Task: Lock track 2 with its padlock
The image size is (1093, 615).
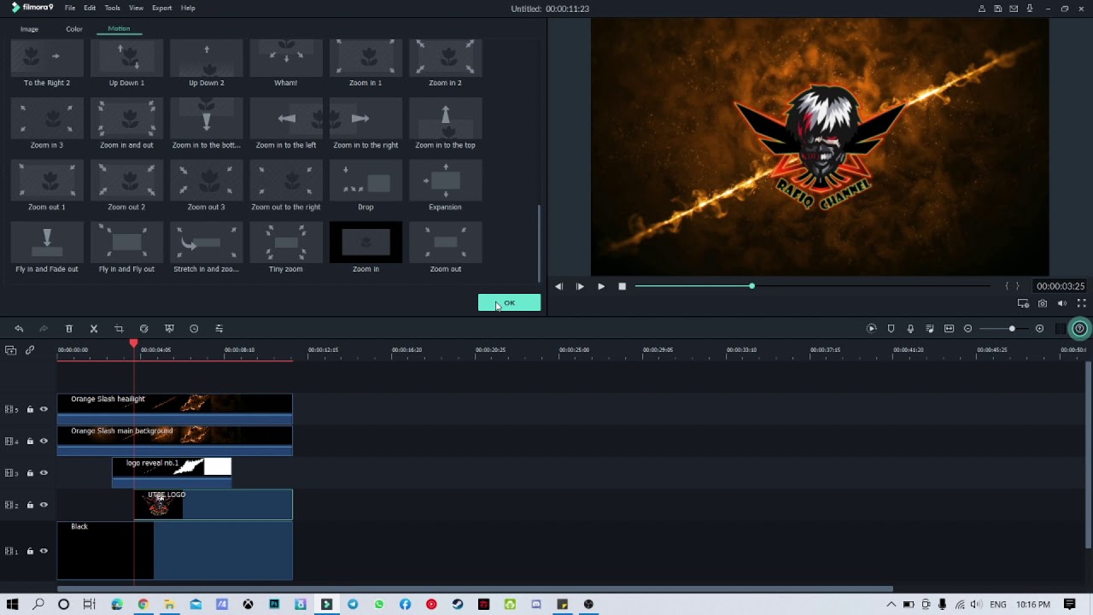Action: [30, 505]
